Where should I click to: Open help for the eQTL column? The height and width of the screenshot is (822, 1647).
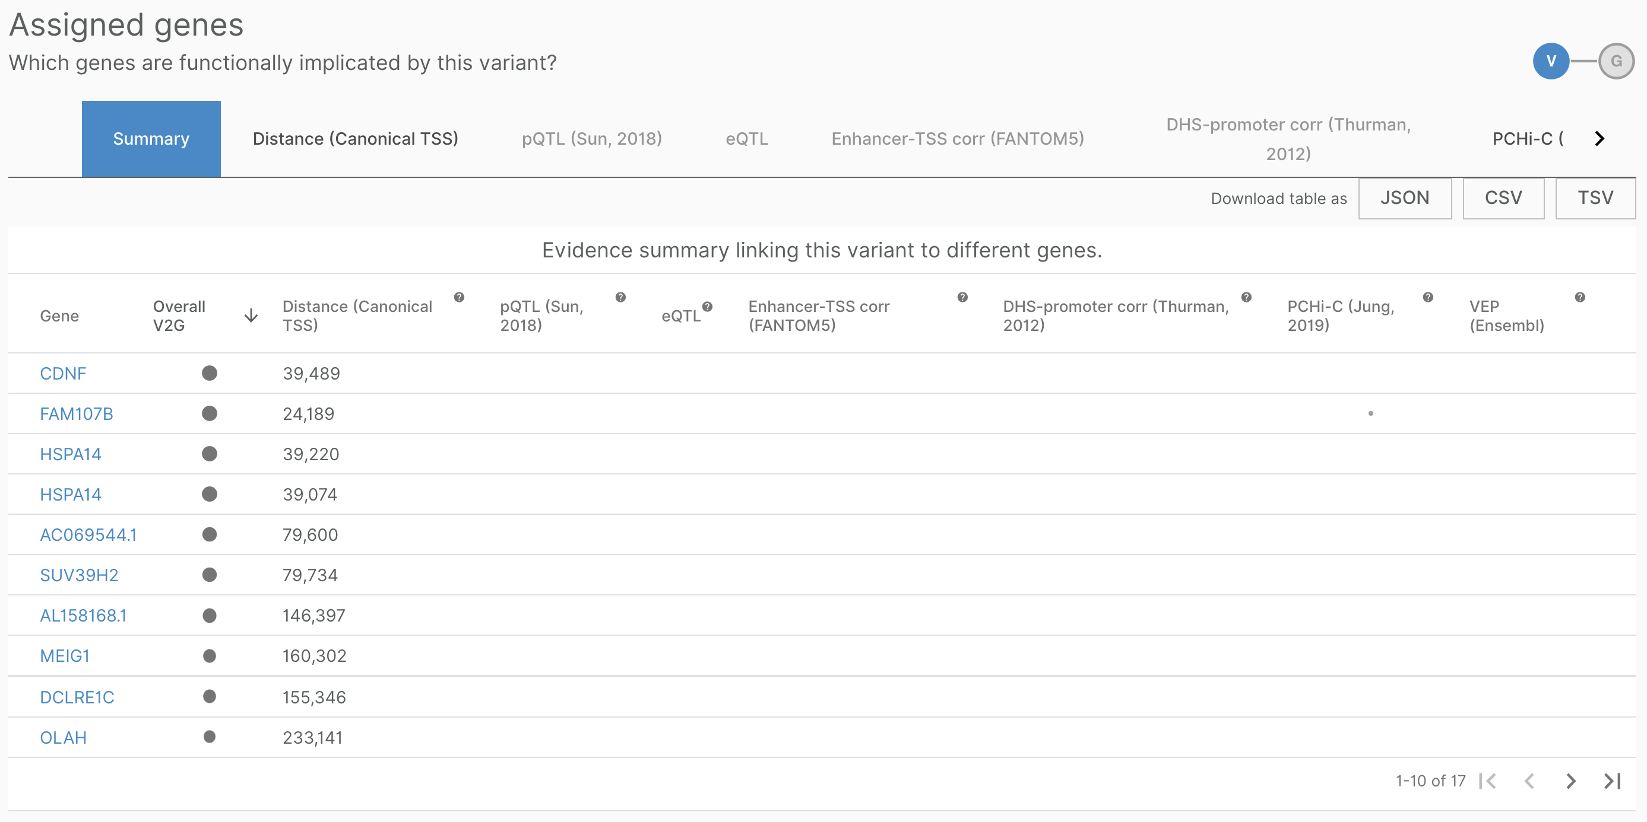point(708,307)
